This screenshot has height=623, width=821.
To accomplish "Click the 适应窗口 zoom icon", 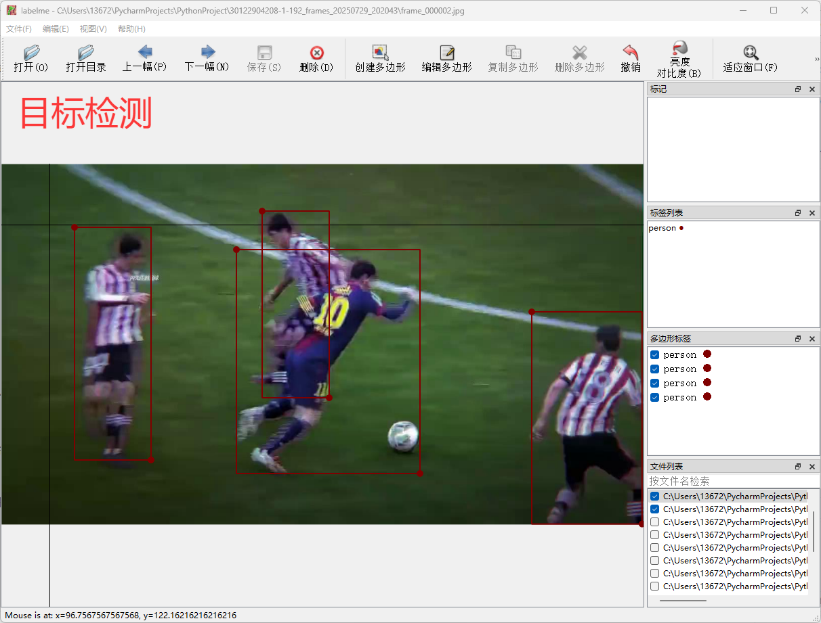I will (751, 52).
